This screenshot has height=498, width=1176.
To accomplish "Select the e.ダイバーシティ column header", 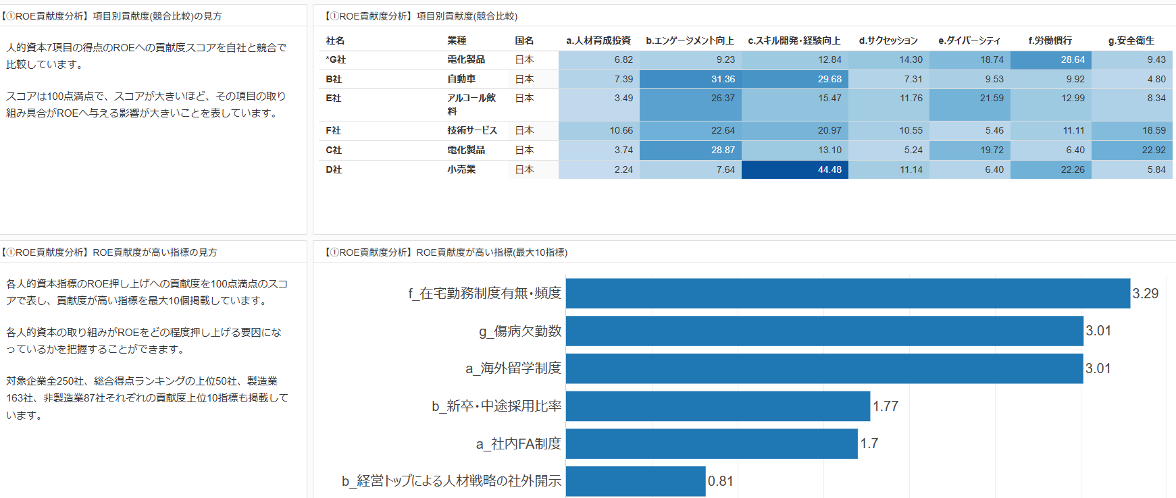I will click(x=969, y=40).
